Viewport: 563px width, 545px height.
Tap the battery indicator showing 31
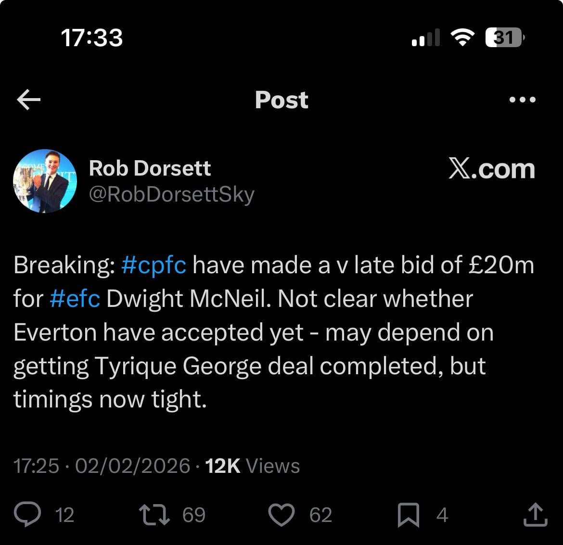(504, 38)
